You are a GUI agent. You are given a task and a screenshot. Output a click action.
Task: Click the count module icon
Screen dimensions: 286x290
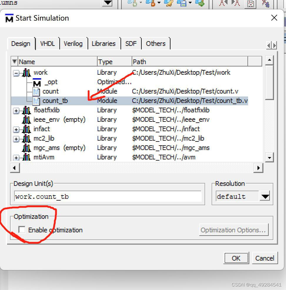pos(36,92)
